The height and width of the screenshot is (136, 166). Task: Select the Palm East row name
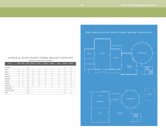(7, 81)
